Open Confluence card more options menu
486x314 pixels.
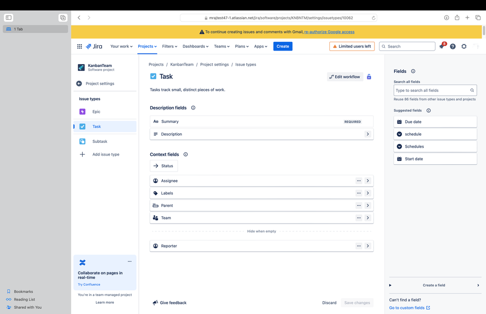[129, 262]
